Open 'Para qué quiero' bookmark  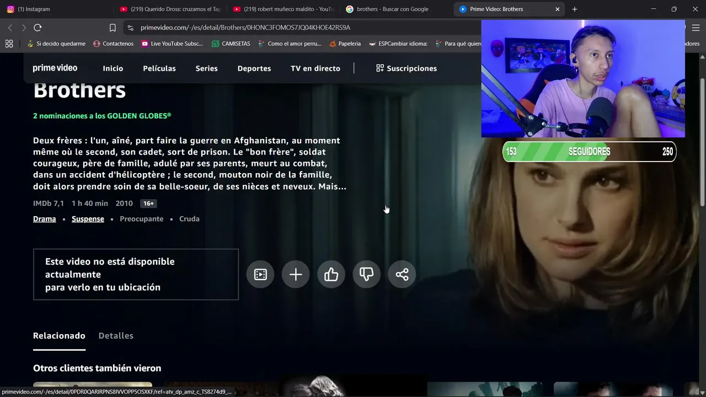[x=458, y=44]
